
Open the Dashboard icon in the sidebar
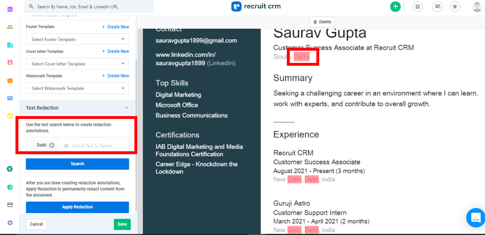pyautogui.click(x=10, y=9)
